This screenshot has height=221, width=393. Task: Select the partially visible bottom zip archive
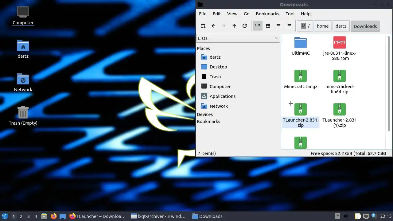[x=301, y=143]
